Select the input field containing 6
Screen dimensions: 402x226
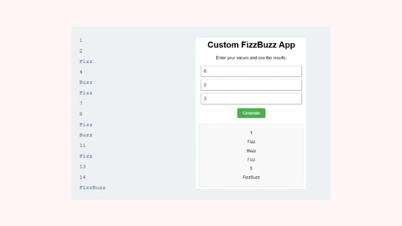click(x=251, y=71)
